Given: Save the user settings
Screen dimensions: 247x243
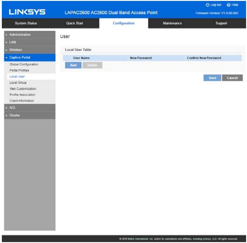Looking at the screenshot, I should coord(212,78).
